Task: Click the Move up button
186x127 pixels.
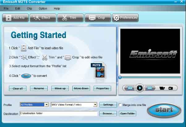Action: pyautogui.click(x=60, y=88)
